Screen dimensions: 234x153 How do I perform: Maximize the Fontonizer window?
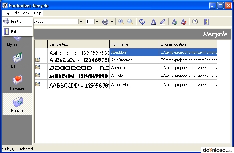click(220, 6)
